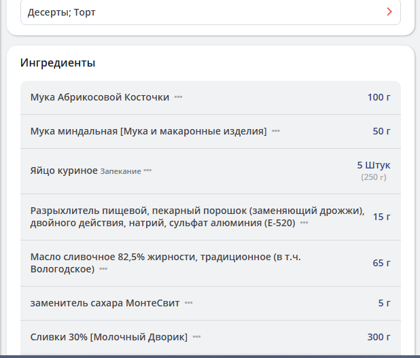Click the 100 г amount for apricot flour
420x358 pixels.
point(379,97)
